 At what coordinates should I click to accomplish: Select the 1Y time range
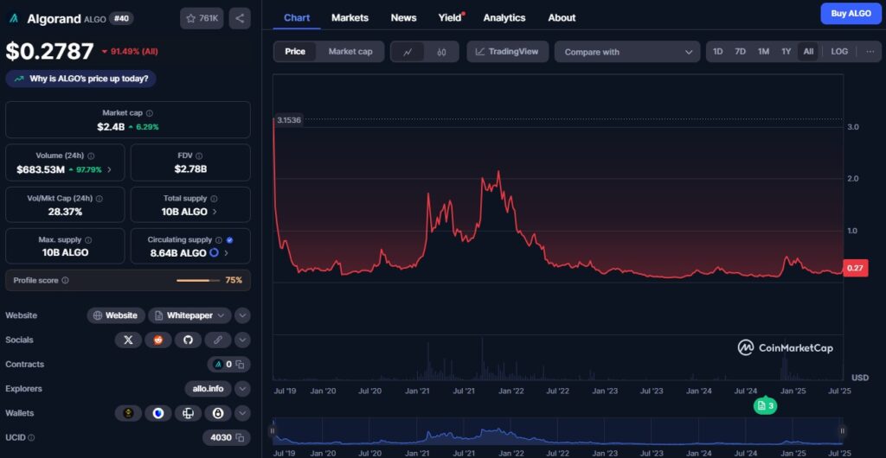click(786, 52)
